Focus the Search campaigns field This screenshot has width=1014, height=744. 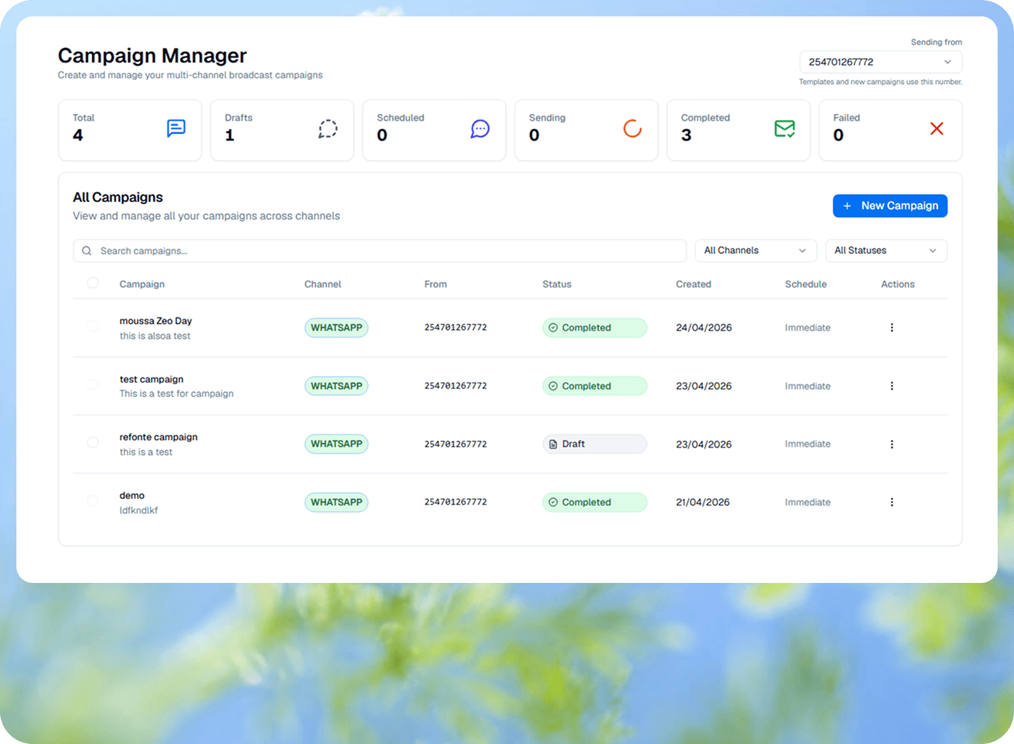click(380, 251)
